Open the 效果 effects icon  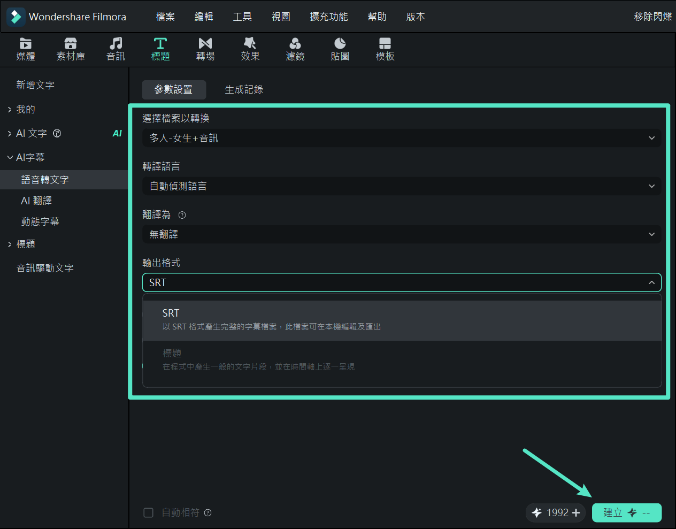click(x=250, y=43)
